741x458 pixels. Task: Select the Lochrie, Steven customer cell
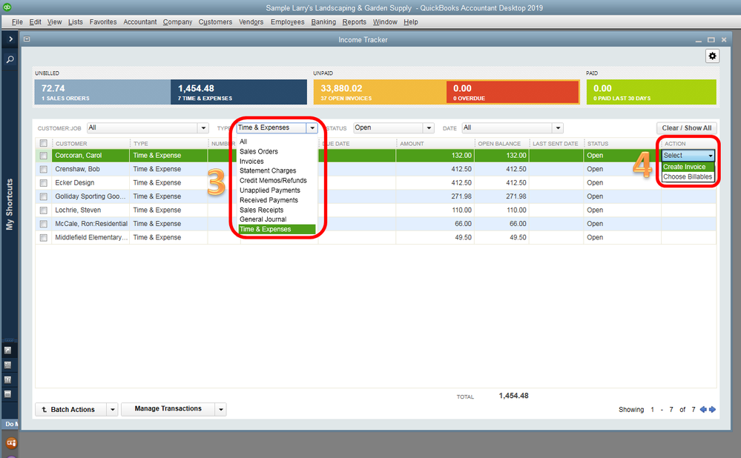90,210
